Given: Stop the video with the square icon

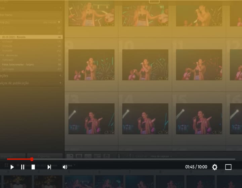Looking at the screenshot, I should coord(33,167).
